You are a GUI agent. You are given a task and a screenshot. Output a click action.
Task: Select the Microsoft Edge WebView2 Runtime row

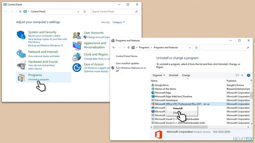point(200,96)
